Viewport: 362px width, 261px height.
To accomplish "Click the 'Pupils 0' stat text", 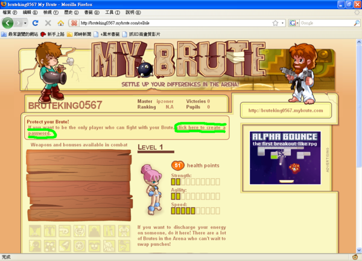I will (198, 107).
